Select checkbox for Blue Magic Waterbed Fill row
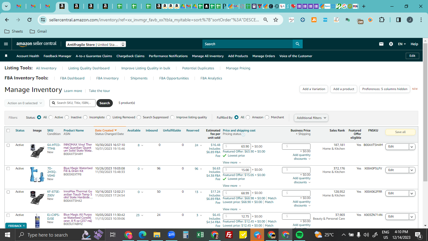Viewport: 428px width, 241px height. (8, 169)
